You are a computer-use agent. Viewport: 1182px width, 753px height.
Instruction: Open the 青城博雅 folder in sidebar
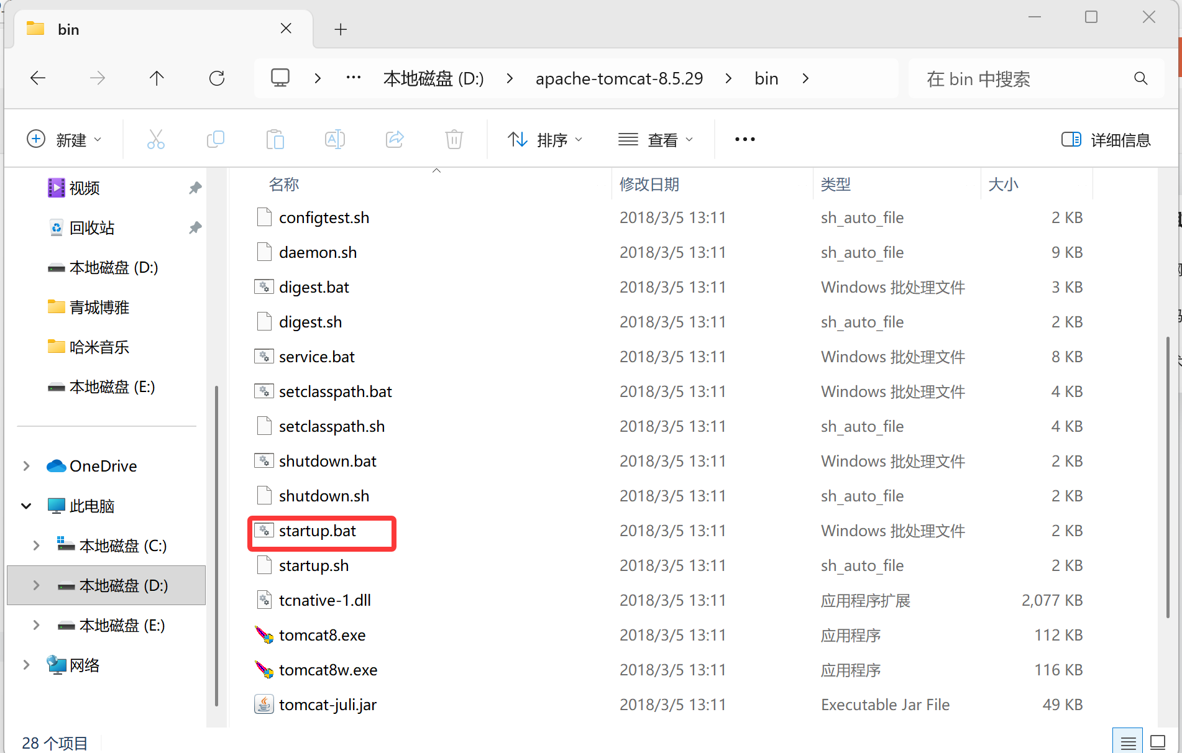[x=99, y=307]
